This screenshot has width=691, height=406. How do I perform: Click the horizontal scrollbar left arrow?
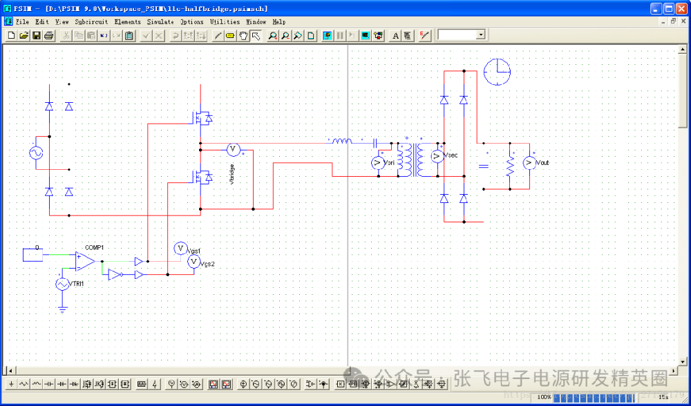(x=10, y=371)
